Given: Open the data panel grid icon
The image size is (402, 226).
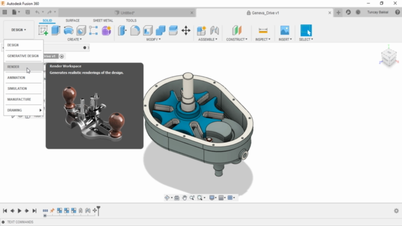Looking at the screenshot, I should point(4,12).
